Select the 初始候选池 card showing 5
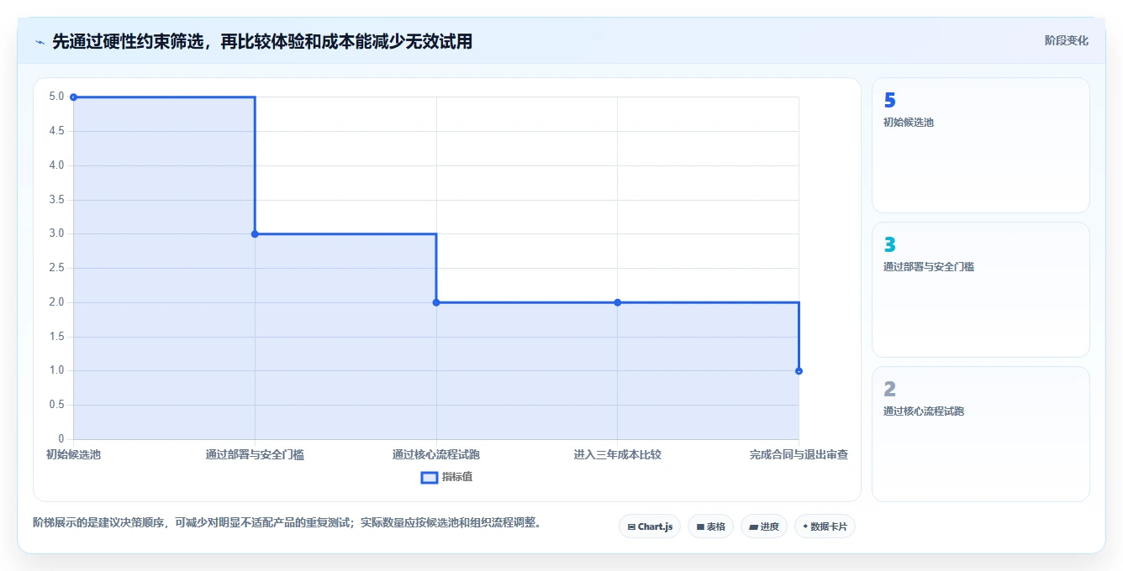The image size is (1123, 571). coord(981,145)
